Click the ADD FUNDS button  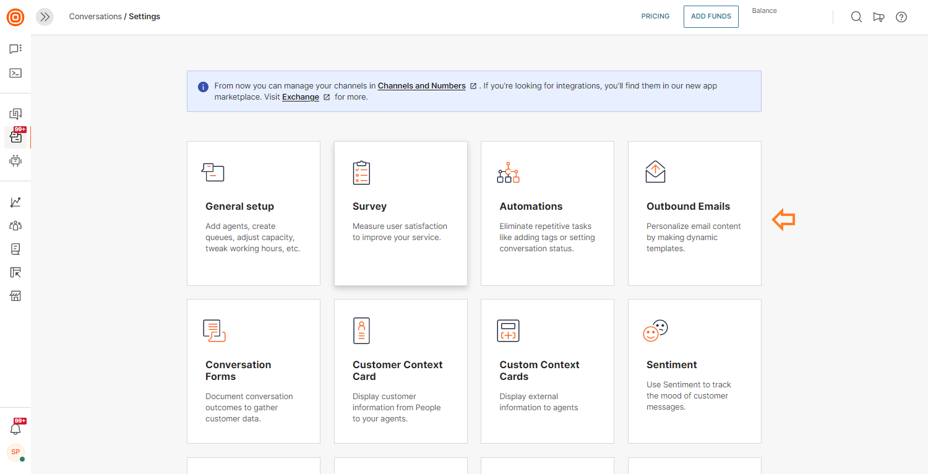711,17
